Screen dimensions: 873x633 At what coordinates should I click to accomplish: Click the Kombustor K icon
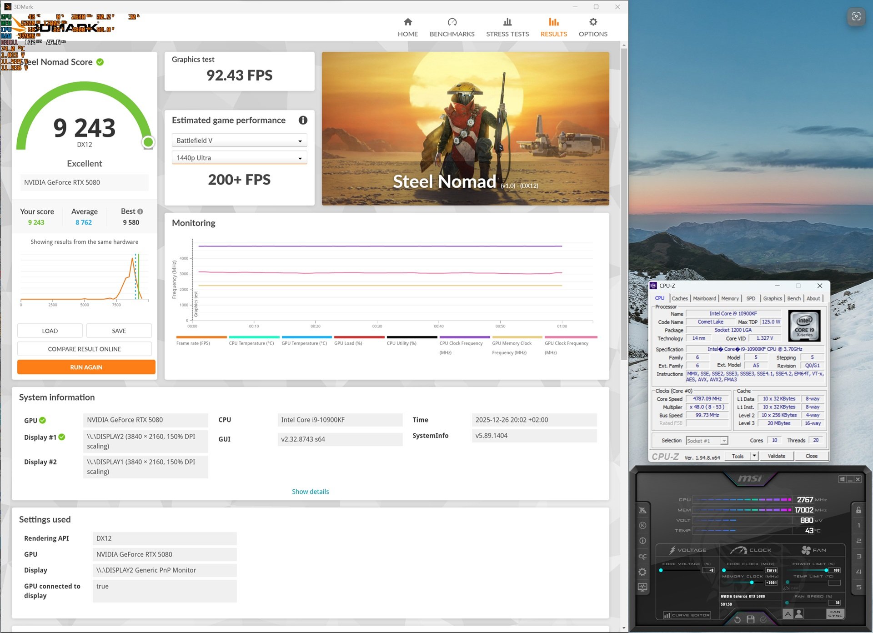coord(642,525)
